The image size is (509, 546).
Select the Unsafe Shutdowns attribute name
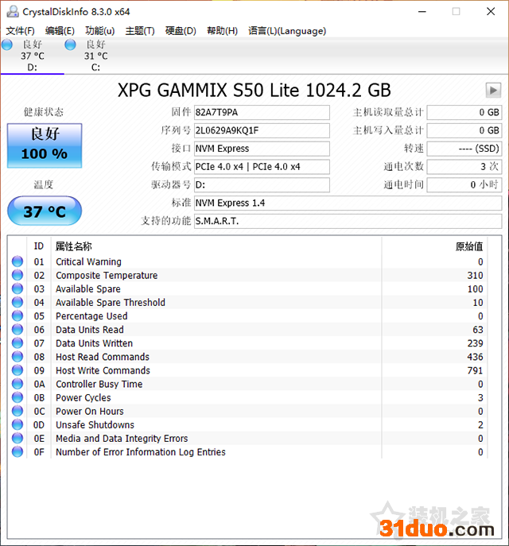coord(95,424)
